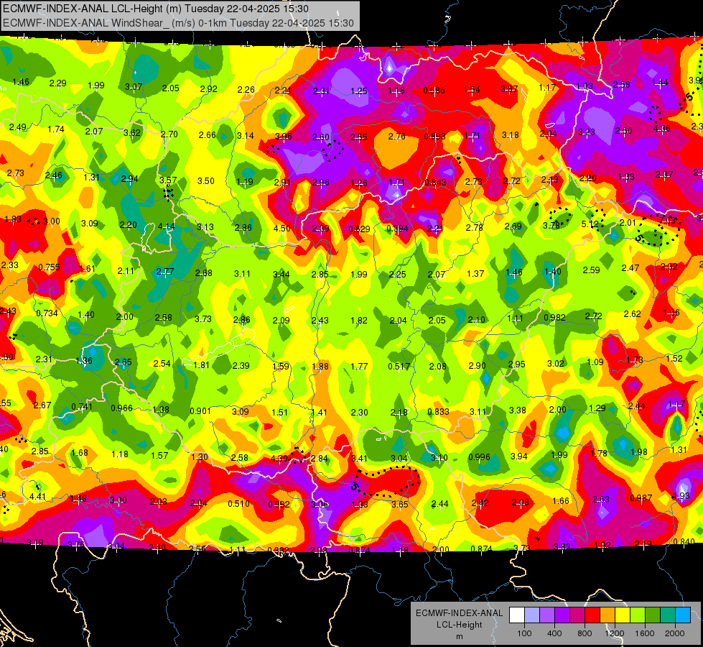Click the wind shear value 0.586
The image size is (703, 647).
coord(434,91)
